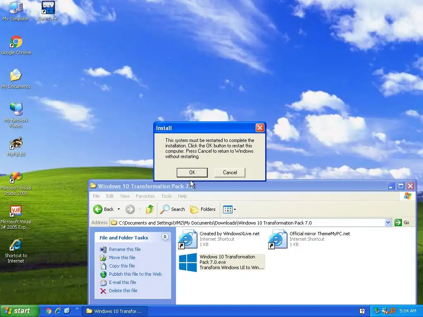Click Move this file
This screenshot has width=423, height=317.
[x=118, y=258]
